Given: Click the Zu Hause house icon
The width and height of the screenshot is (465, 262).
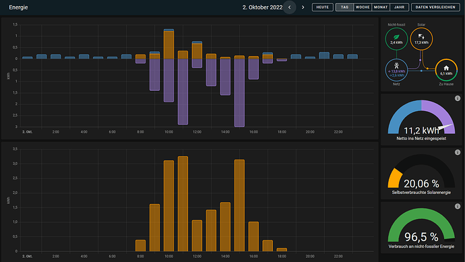Looking at the screenshot, I should [x=446, y=68].
